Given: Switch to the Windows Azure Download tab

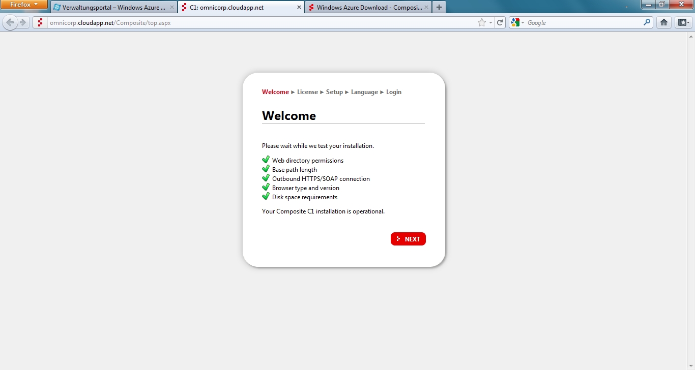Looking at the screenshot, I should (366, 8).
